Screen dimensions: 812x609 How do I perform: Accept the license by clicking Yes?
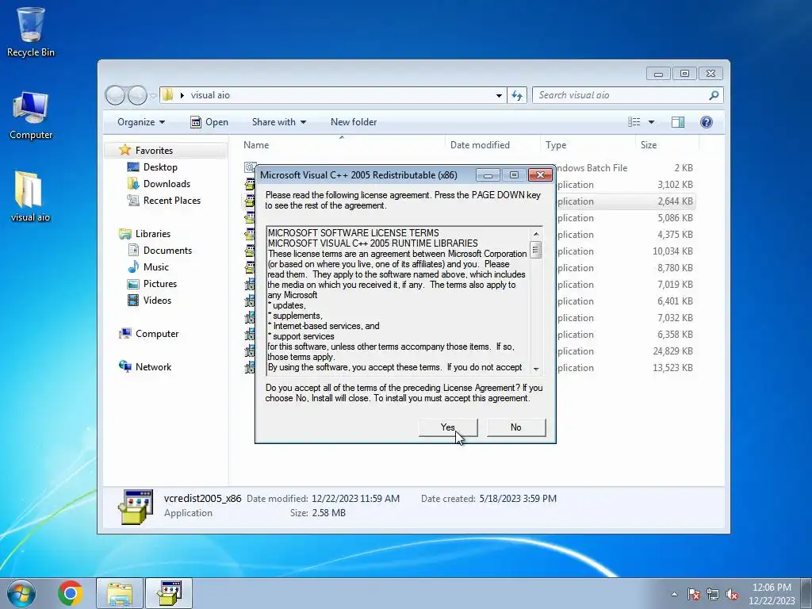(x=448, y=427)
